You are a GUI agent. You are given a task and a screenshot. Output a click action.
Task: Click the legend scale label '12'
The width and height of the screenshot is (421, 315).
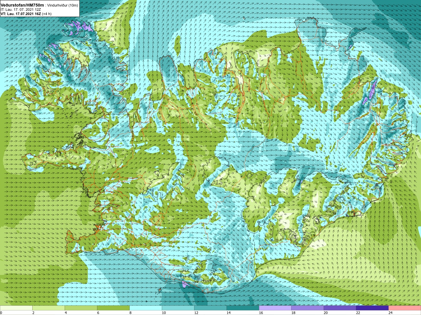(196, 313)
